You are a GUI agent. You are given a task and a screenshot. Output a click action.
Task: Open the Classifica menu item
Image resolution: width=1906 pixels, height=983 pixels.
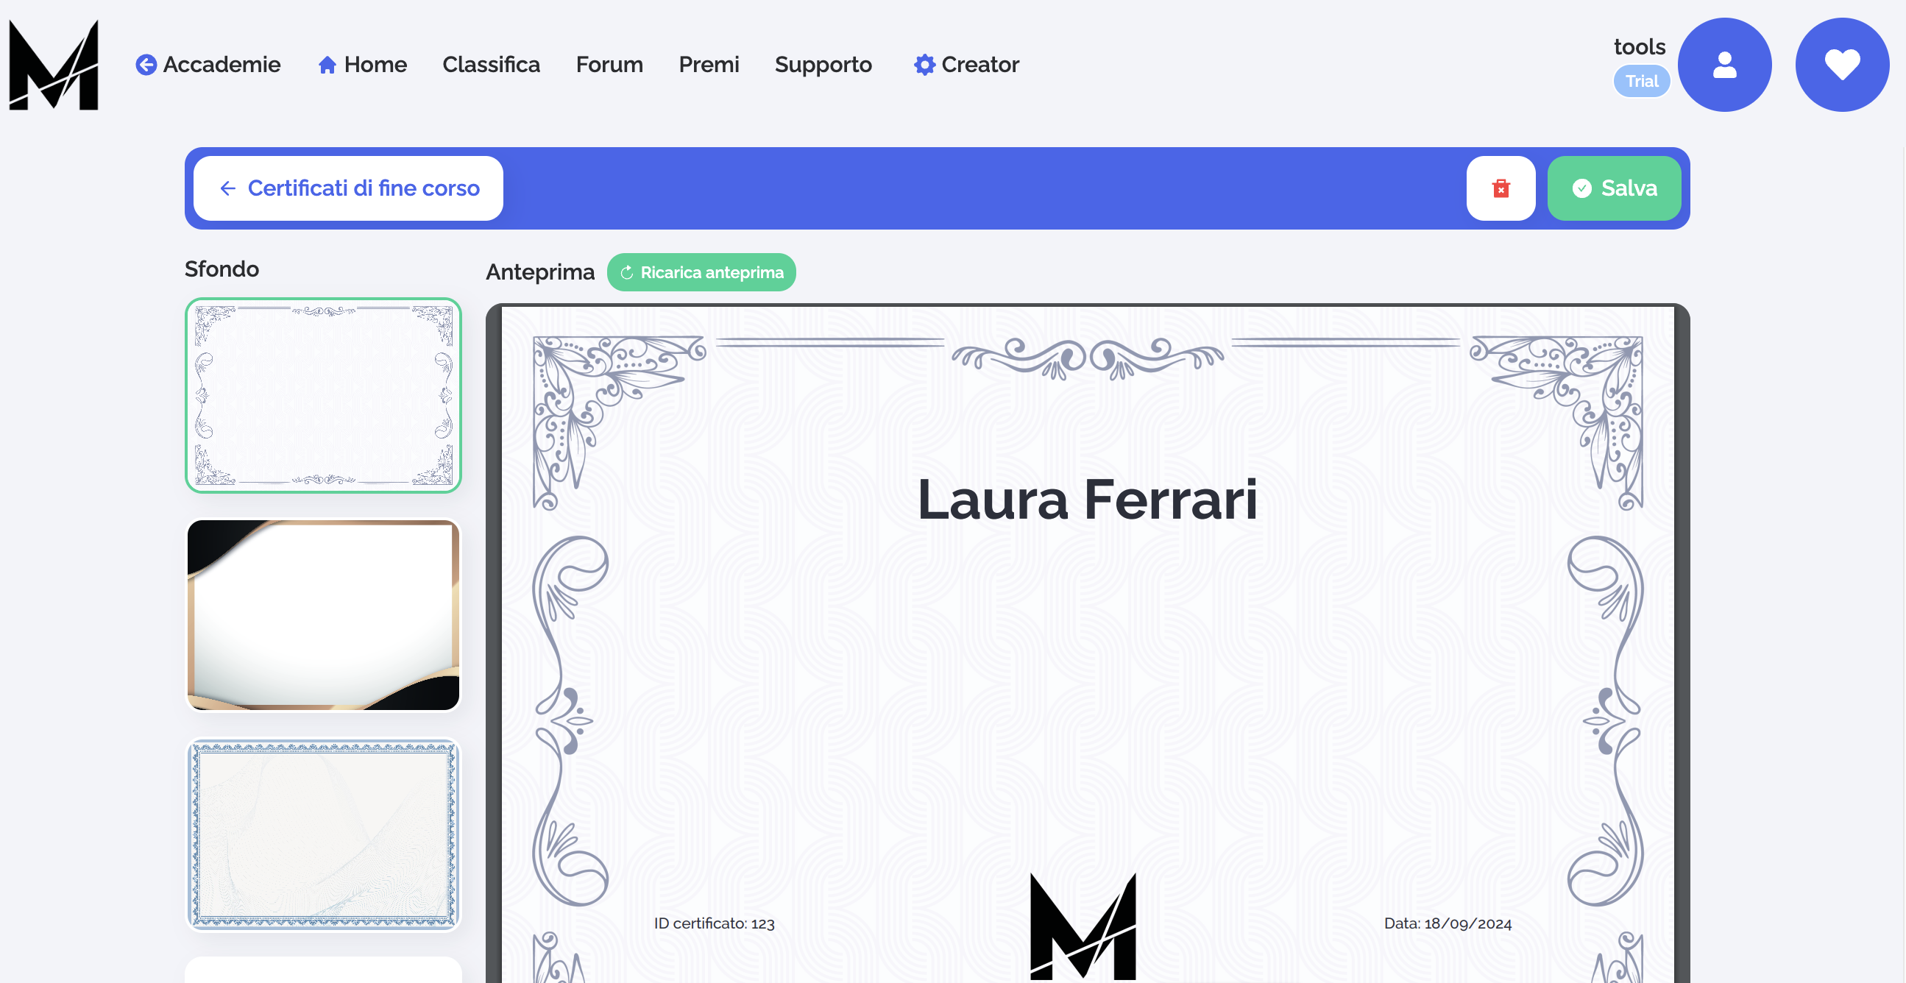click(x=491, y=65)
